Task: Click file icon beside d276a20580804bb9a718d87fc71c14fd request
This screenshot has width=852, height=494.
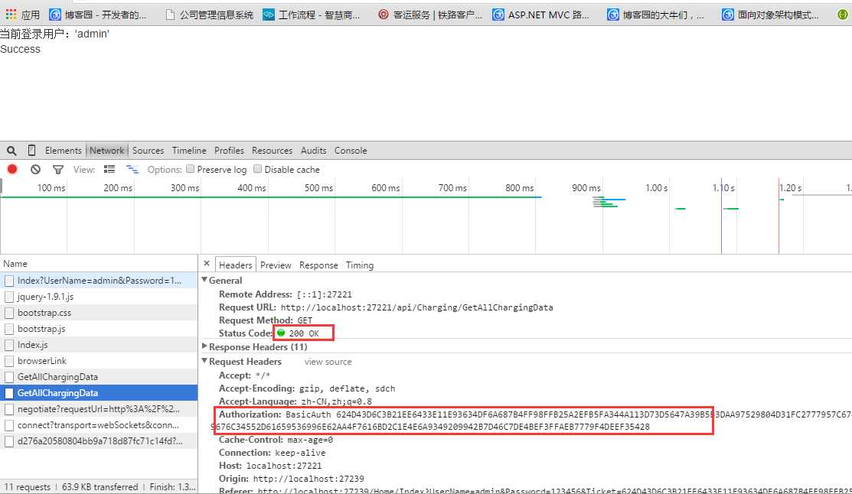Action: click(8, 441)
